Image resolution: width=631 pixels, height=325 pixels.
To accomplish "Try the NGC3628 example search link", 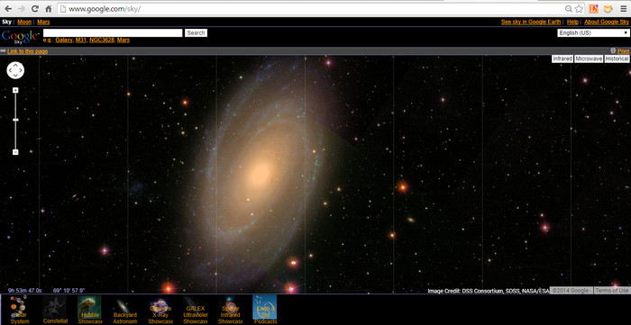I will click(102, 41).
